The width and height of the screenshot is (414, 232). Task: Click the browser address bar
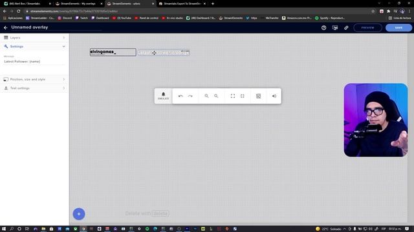(198, 12)
